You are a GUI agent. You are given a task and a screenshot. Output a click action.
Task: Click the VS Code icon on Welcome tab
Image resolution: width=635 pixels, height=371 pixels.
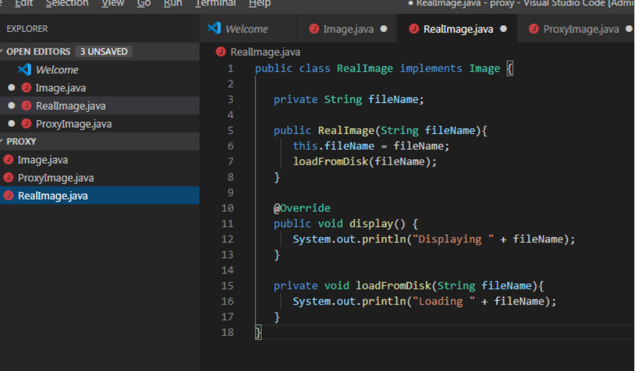pos(214,29)
